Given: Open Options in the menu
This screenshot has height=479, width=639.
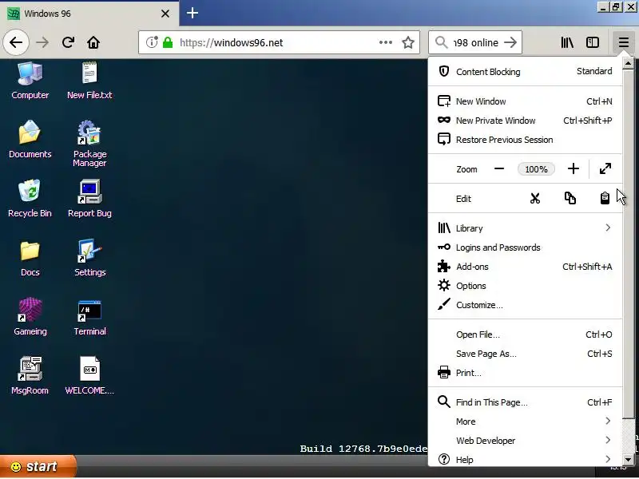Looking at the screenshot, I should click(x=525, y=286).
